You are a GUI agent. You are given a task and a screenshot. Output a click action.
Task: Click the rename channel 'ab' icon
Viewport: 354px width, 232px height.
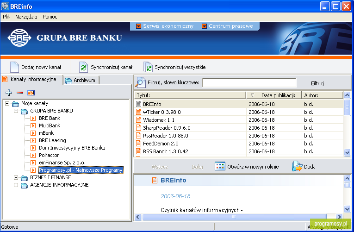[31, 93]
